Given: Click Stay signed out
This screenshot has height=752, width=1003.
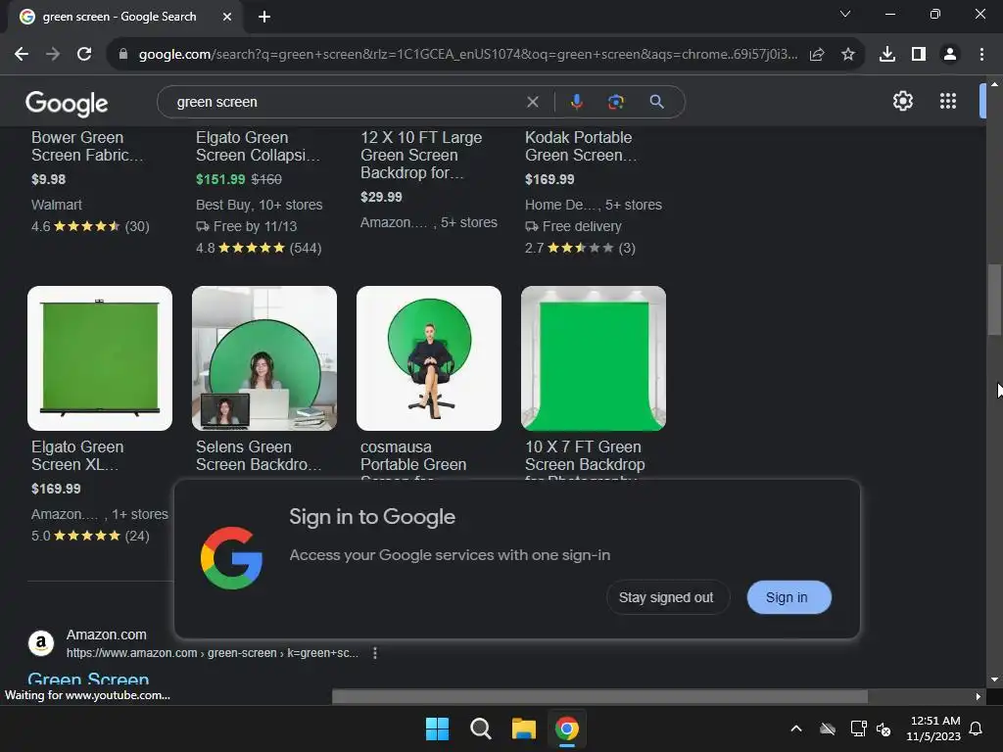Looking at the screenshot, I should click(x=666, y=597).
